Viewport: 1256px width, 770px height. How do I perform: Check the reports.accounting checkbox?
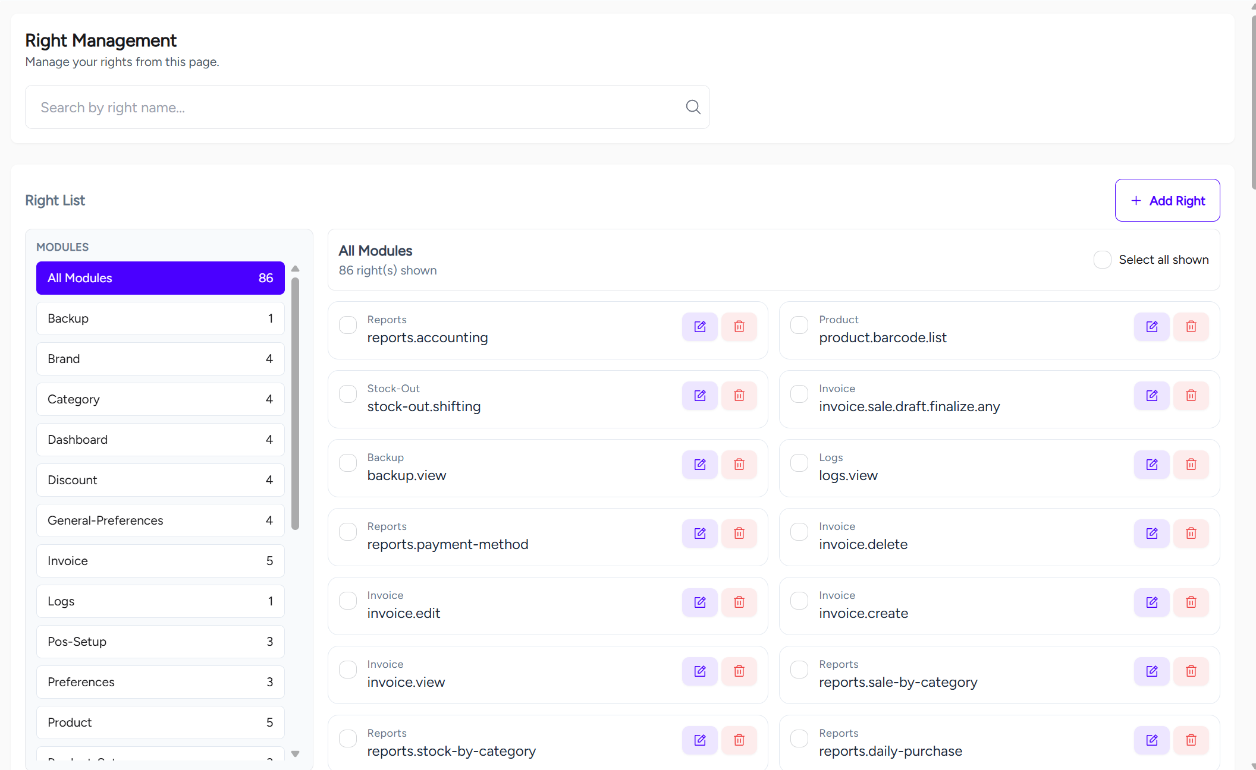[348, 325]
